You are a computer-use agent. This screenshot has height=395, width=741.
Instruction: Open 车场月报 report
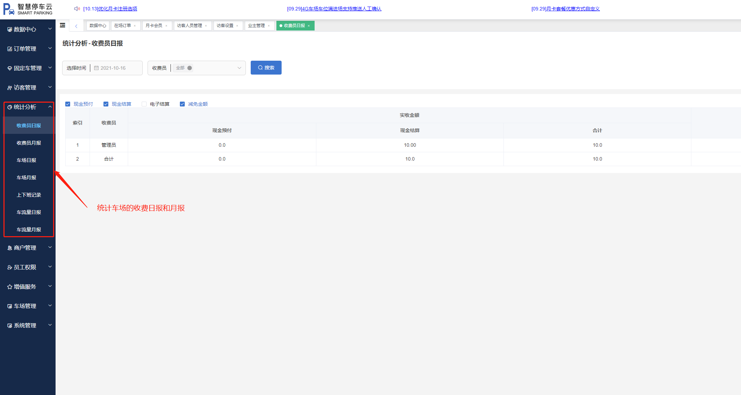coord(26,178)
